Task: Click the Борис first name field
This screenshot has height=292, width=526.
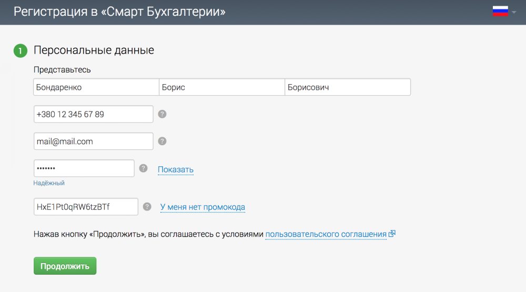Action: click(222, 87)
